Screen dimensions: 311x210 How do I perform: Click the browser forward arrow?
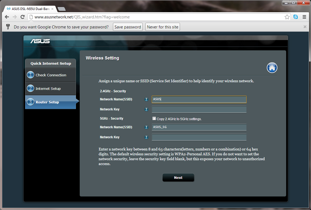click(x=15, y=17)
